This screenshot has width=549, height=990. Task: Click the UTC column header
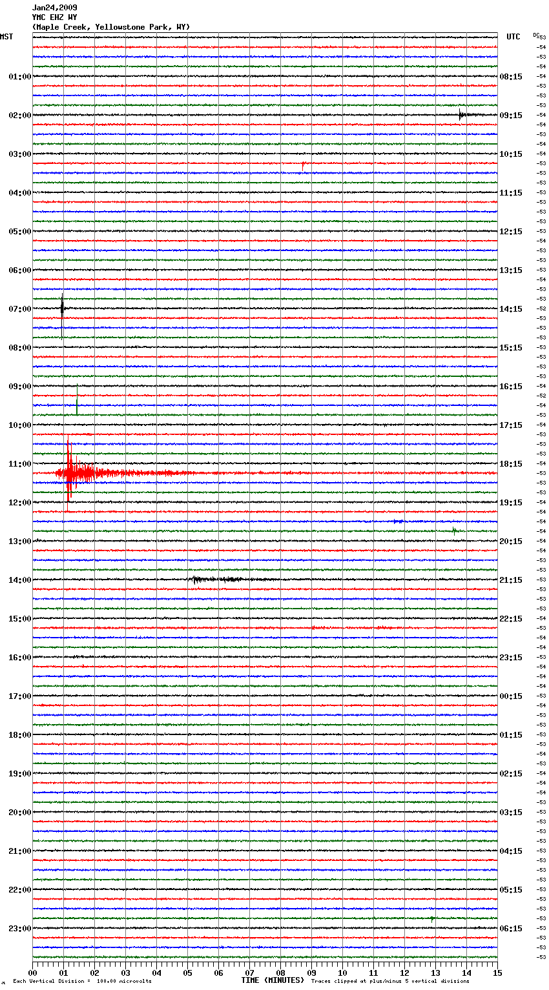point(513,37)
